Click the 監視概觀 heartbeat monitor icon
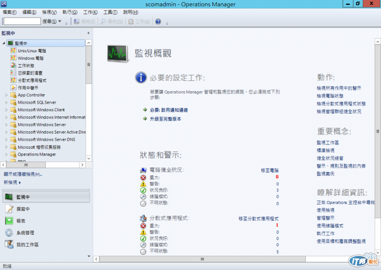The image size is (381, 270). pyautogui.click(x=118, y=54)
